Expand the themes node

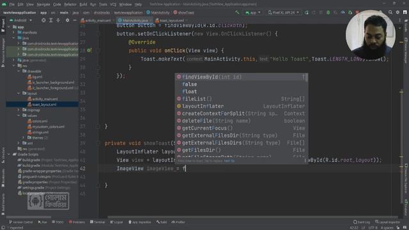tap(24, 138)
